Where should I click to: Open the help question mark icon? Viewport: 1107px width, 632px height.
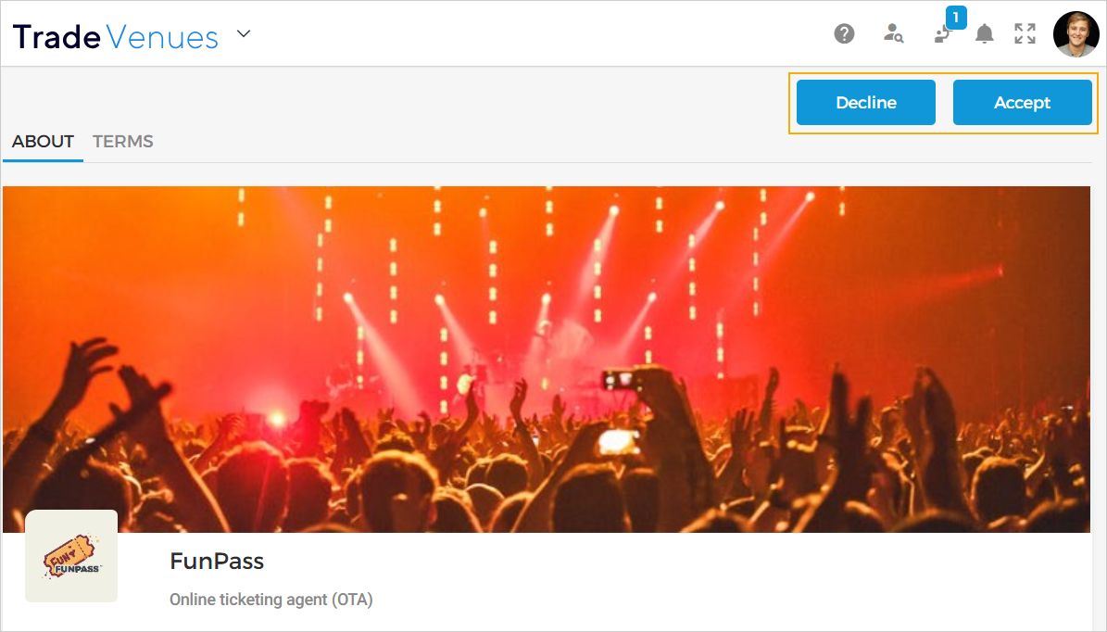(x=844, y=34)
